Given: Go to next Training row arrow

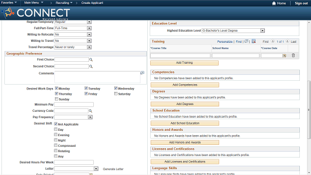Looking at the screenshot, I should pyautogui.click(x=287, y=41).
